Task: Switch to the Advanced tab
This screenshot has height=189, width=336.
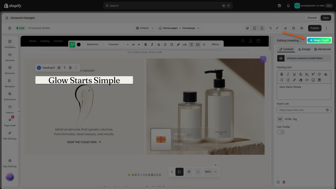Action: 322,49
